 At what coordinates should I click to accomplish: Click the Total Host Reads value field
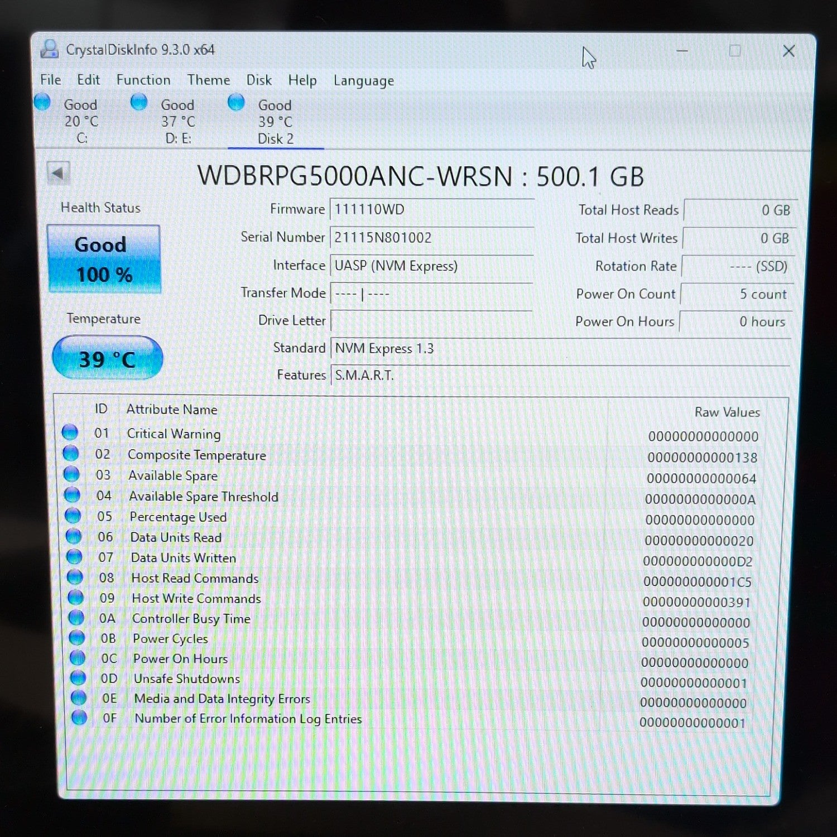(x=740, y=210)
